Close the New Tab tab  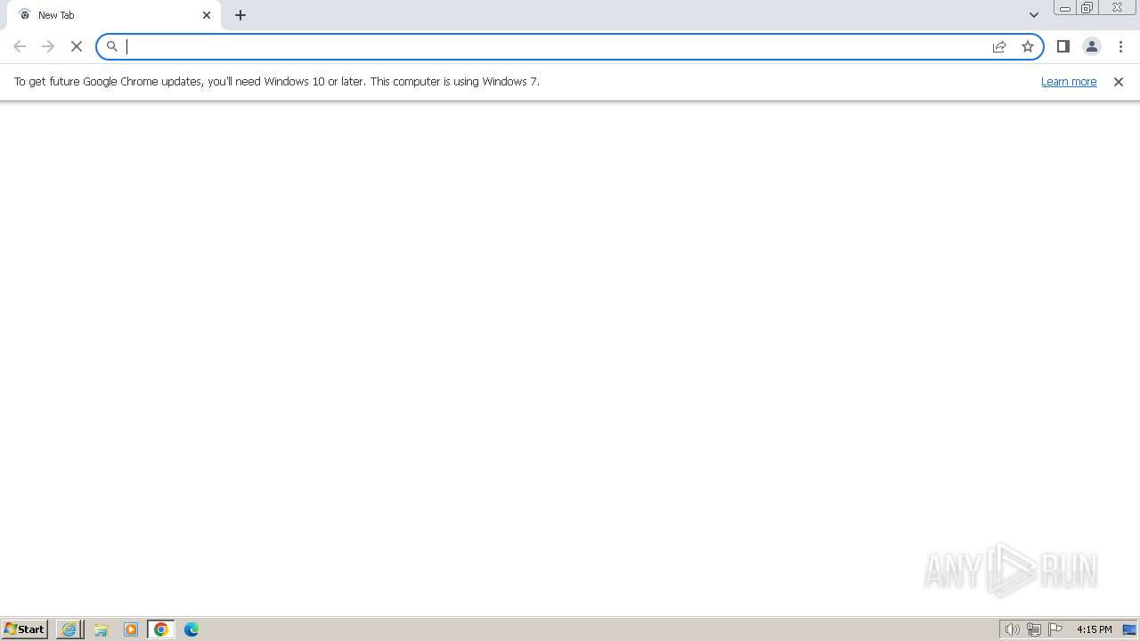[207, 15]
